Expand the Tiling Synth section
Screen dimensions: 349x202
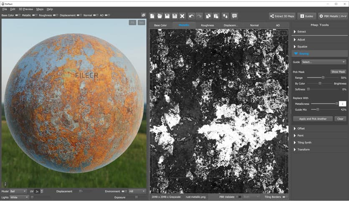(304, 142)
